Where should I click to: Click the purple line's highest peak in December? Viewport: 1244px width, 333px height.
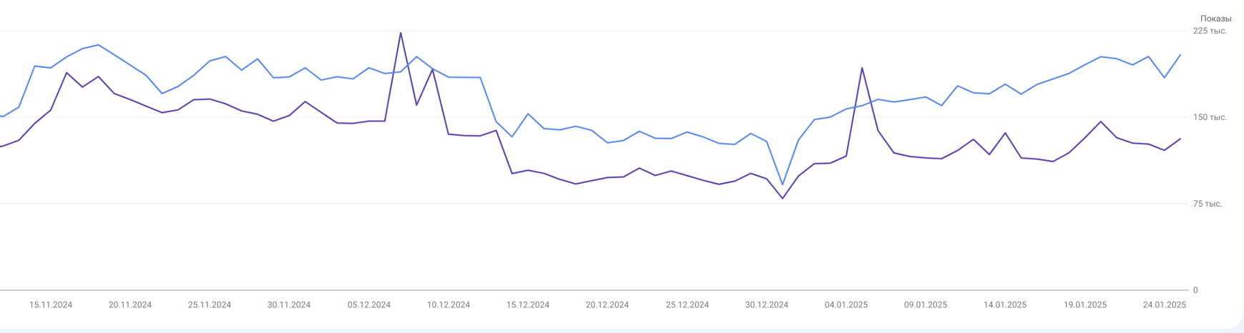pos(401,33)
